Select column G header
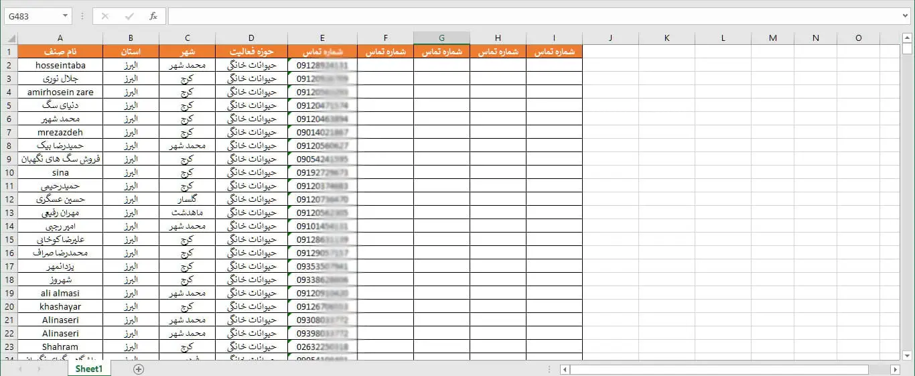This screenshot has height=376, width=915. [x=441, y=38]
